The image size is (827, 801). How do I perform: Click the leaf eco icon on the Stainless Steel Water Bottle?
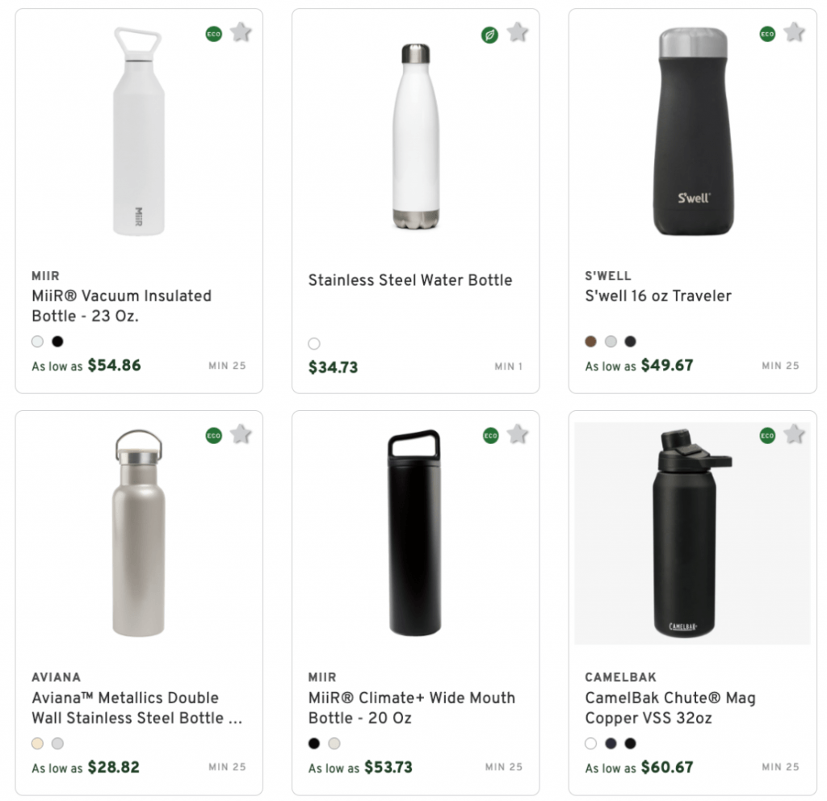[x=489, y=34]
